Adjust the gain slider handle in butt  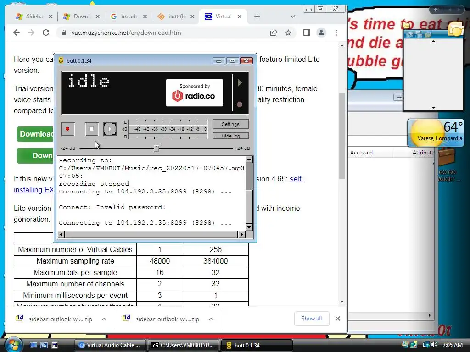point(156,148)
